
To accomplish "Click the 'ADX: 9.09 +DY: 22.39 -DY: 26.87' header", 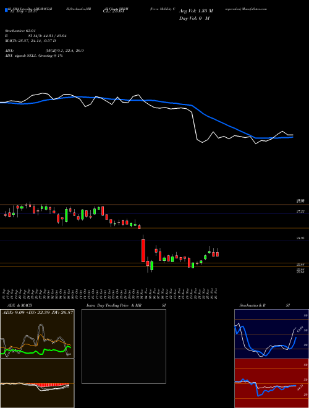I will tap(38, 312).
